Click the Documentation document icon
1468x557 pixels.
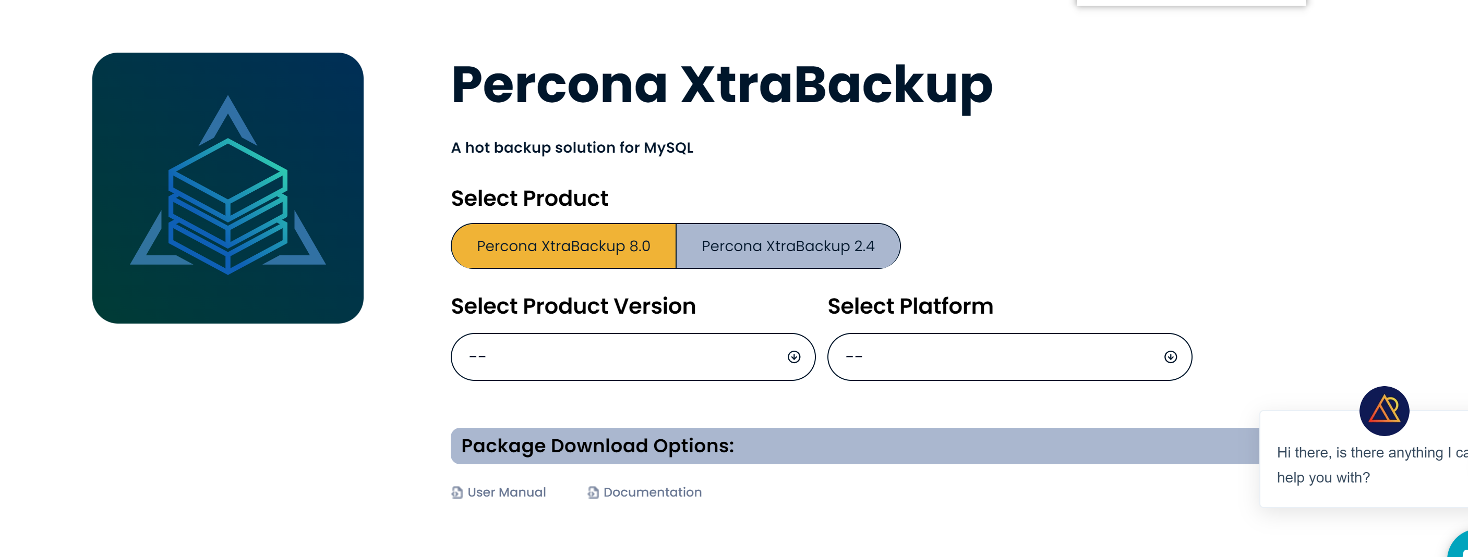(593, 492)
